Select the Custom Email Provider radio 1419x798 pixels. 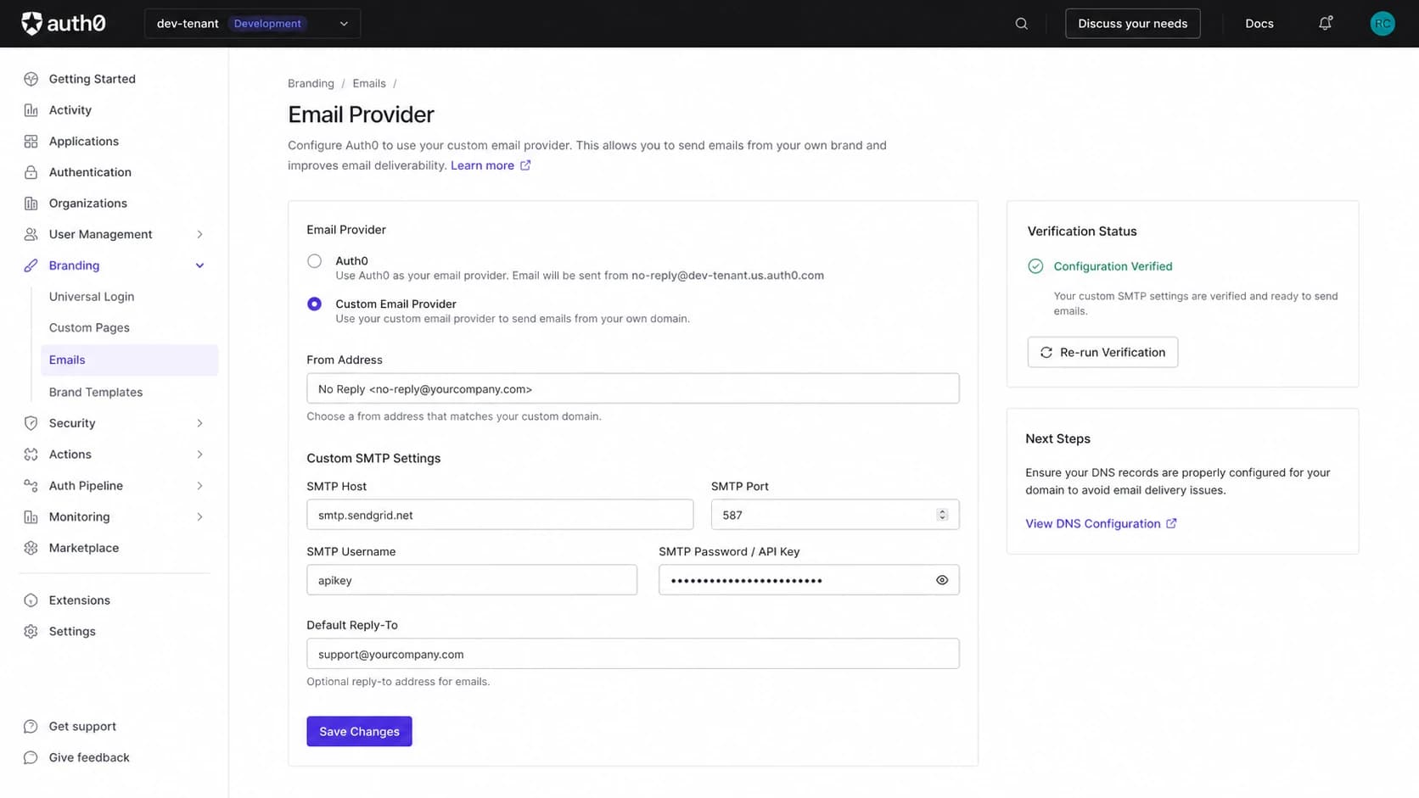tap(314, 304)
